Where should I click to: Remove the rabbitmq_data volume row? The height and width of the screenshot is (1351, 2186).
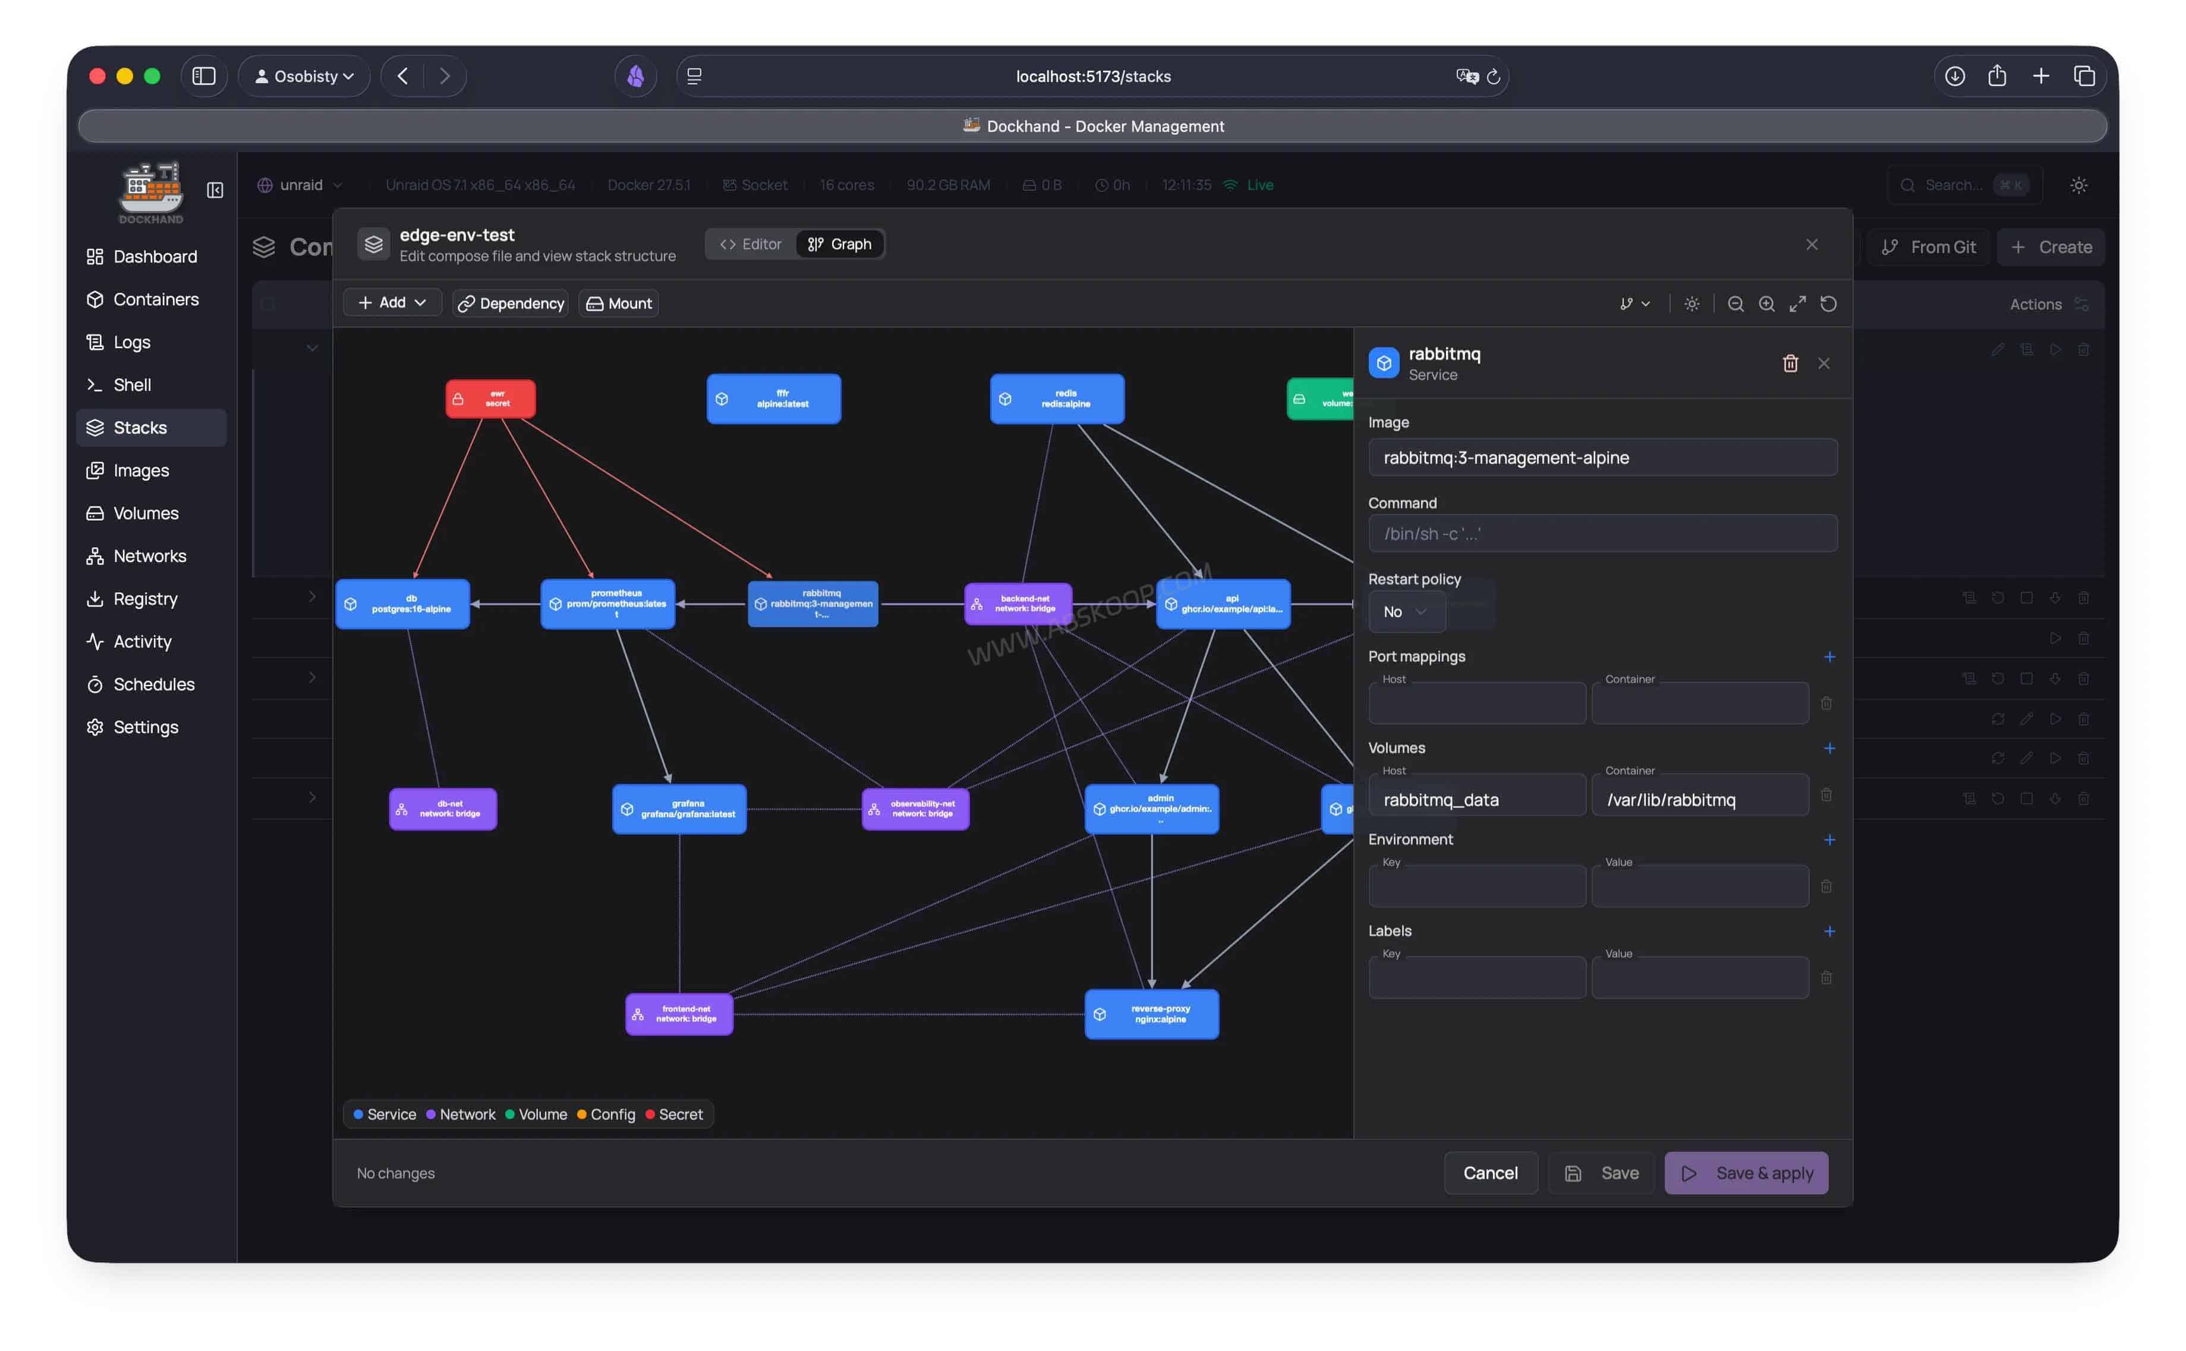(x=1827, y=796)
